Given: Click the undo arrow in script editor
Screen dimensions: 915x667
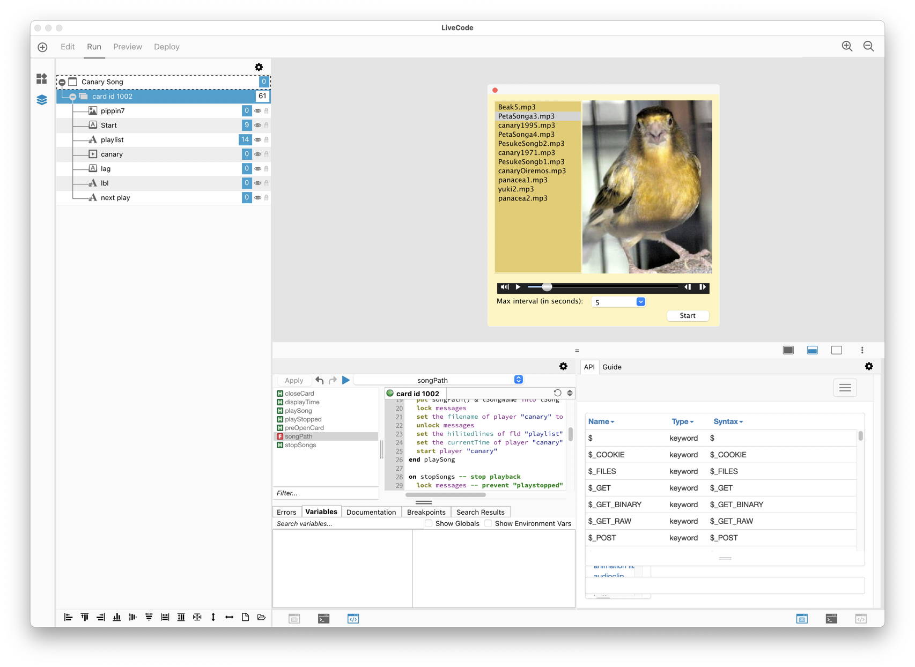Looking at the screenshot, I should [320, 380].
